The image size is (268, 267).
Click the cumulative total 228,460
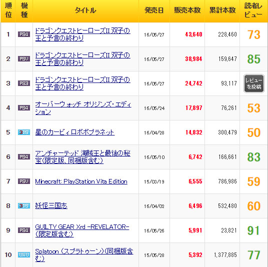click(x=227, y=34)
